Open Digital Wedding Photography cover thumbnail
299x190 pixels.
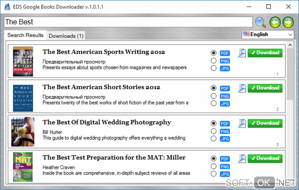click(23, 132)
